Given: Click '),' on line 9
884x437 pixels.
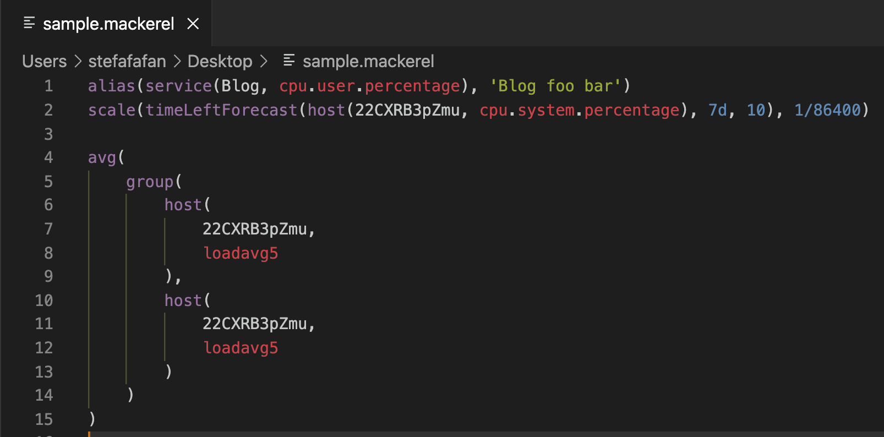Looking at the screenshot, I should point(173,276).
